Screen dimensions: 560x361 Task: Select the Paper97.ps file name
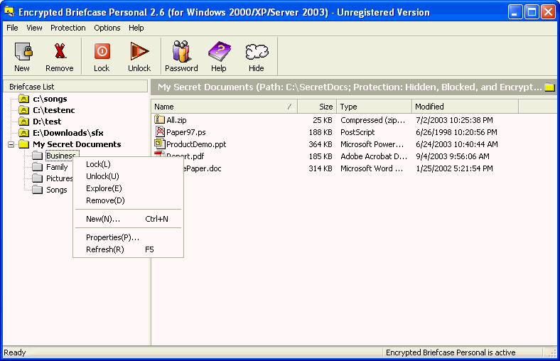[x=186, y=132]
